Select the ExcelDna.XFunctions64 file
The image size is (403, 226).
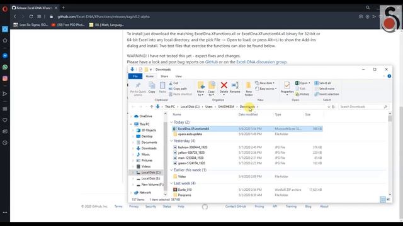247,129
